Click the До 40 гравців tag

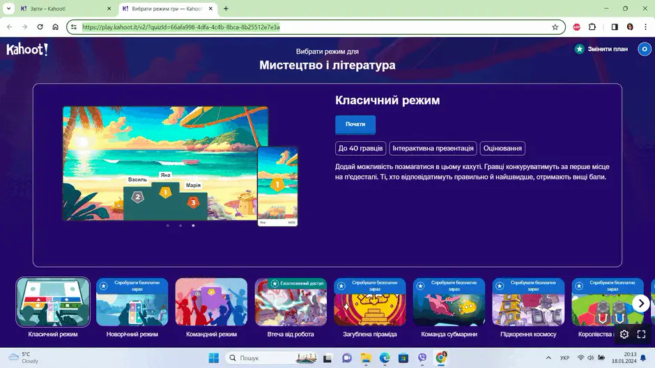[x=360, y=148]
